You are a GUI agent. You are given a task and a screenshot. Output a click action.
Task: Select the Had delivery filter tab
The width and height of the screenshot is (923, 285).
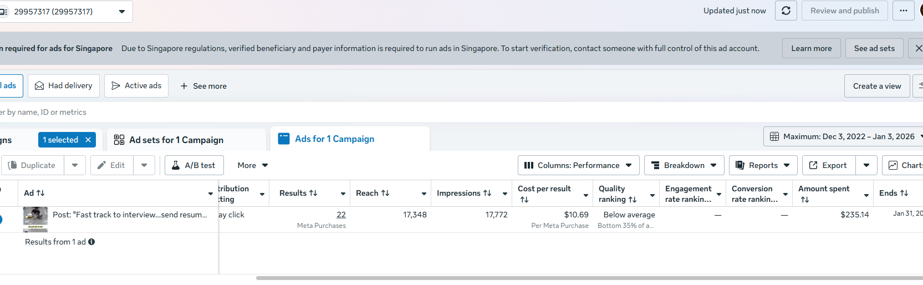pos(64,86)
